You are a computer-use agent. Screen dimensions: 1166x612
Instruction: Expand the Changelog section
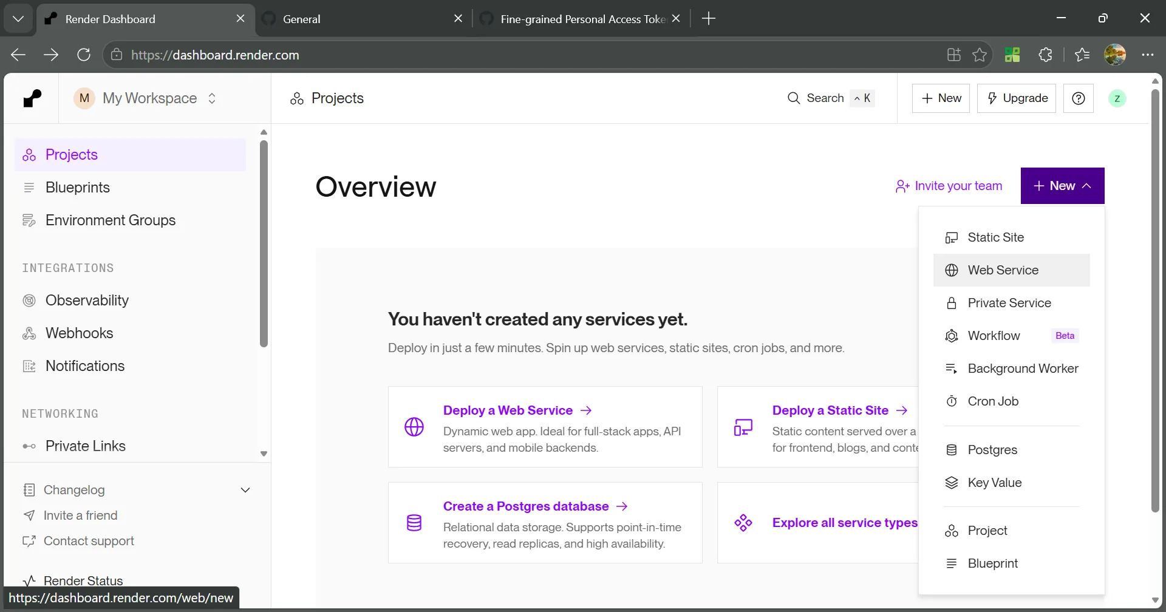pyautogui.click(x=245, y=490)
